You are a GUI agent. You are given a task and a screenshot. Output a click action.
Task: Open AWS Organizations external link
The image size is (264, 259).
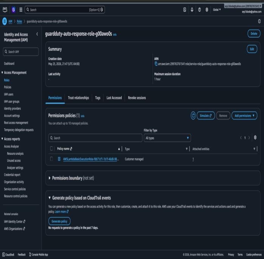tap(14, 229)
